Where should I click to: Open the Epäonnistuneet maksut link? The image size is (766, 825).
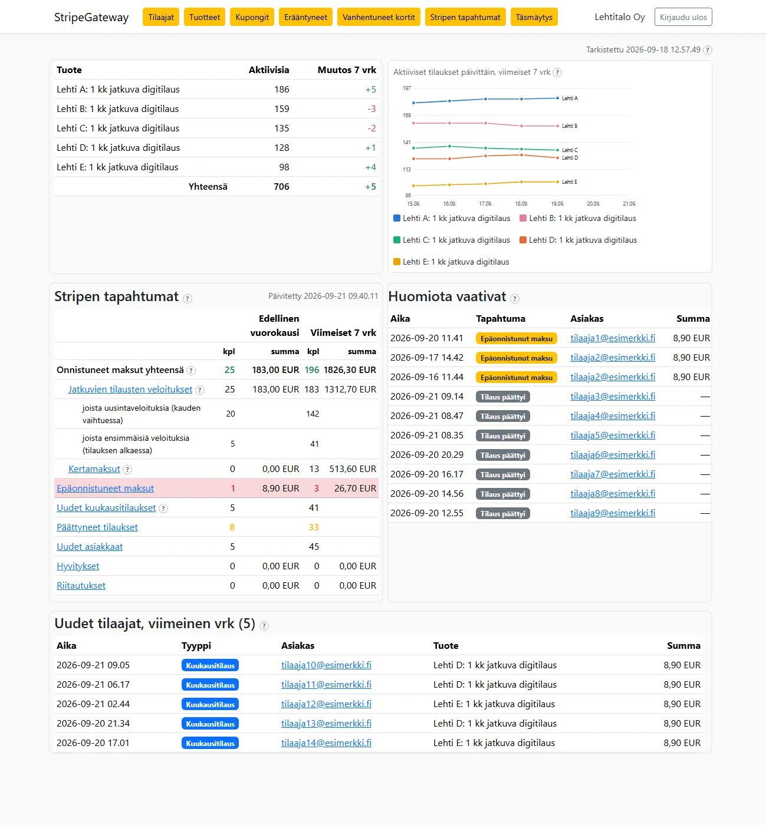(x=105, y=489)
